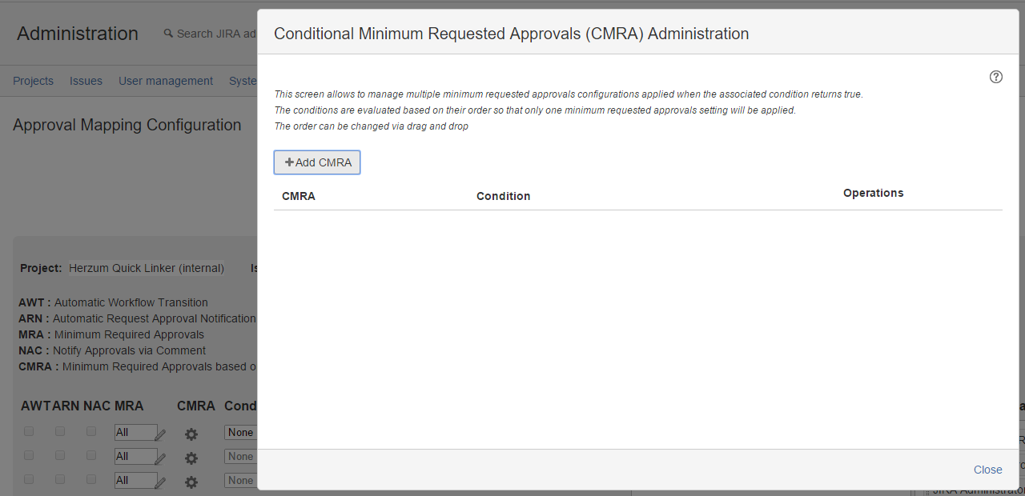Click the second row CMRA gear icon

(191, 458)
